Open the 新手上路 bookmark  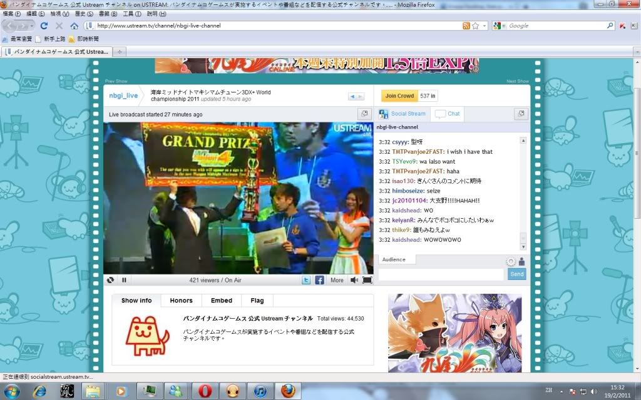click(51, 39)
